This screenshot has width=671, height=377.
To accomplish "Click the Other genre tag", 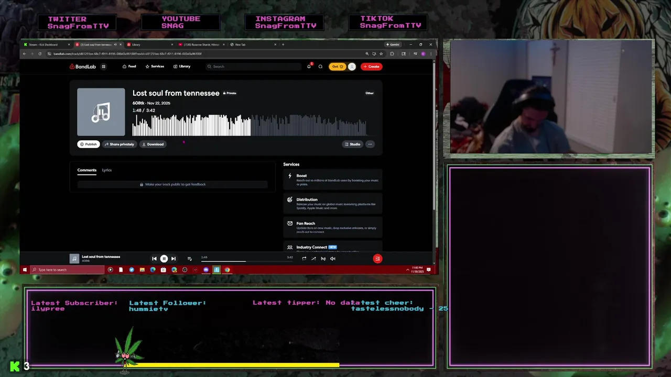I will pos(370,93).
